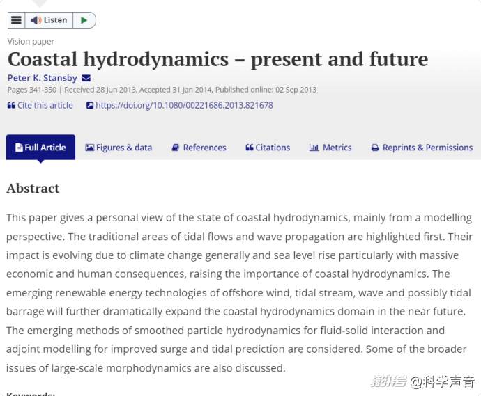481x396 pixels.
Task: Click the external link icon before DOI
Action: pos(90,106)
